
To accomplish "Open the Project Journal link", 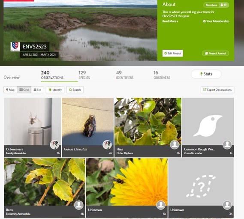I will (216, 53).
